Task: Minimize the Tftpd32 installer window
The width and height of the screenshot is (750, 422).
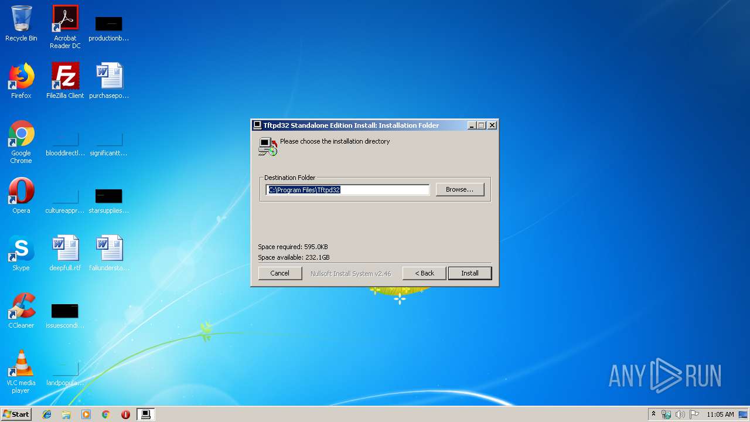Action: click(472, 125)
